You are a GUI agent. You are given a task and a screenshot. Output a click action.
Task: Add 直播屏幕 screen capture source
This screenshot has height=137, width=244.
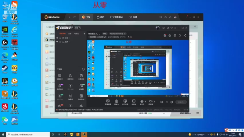[108, 102]
